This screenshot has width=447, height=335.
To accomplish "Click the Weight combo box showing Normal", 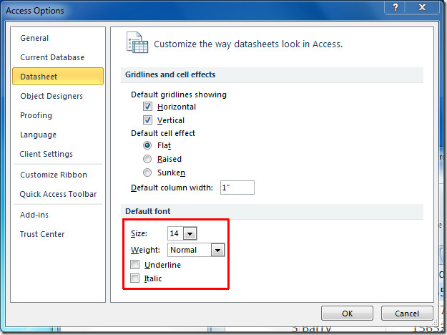I will click(x=196, y=250).
